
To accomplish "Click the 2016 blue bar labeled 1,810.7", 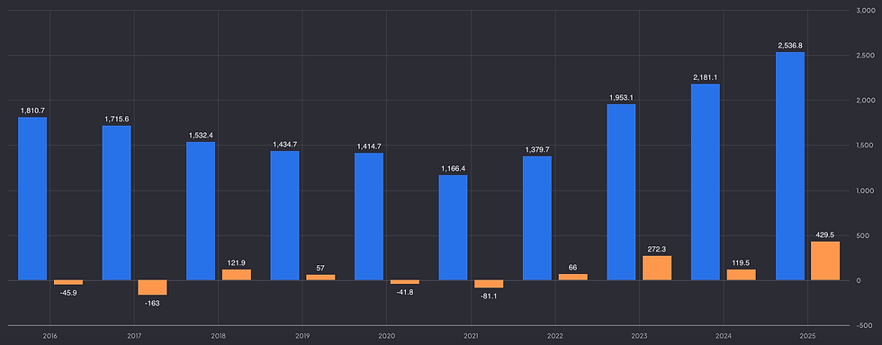I will coord(32,199).
